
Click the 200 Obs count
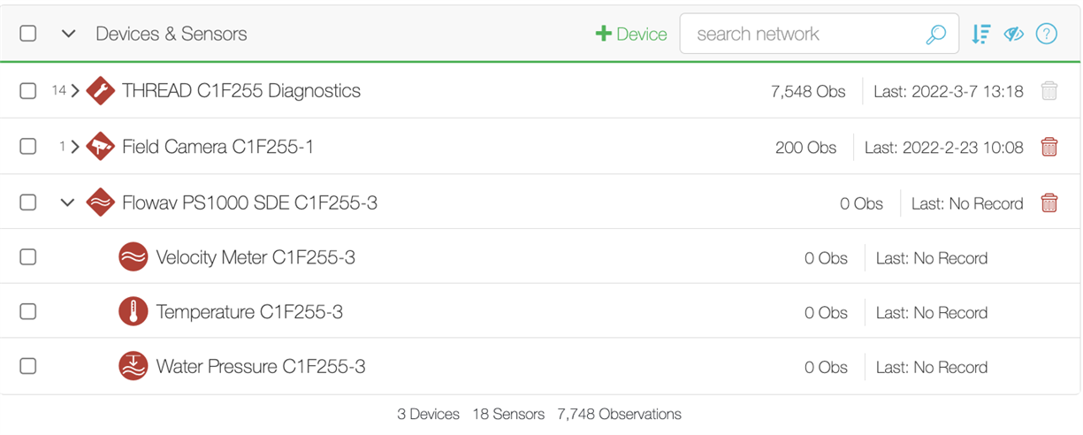[805, 148]
